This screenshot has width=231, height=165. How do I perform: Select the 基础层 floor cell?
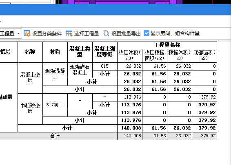[x=9, y=97]
